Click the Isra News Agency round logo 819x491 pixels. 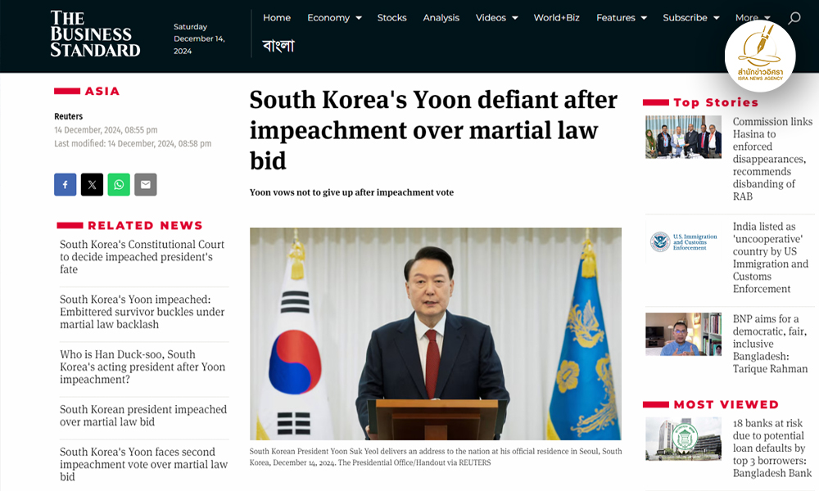[x=760, y=56]
